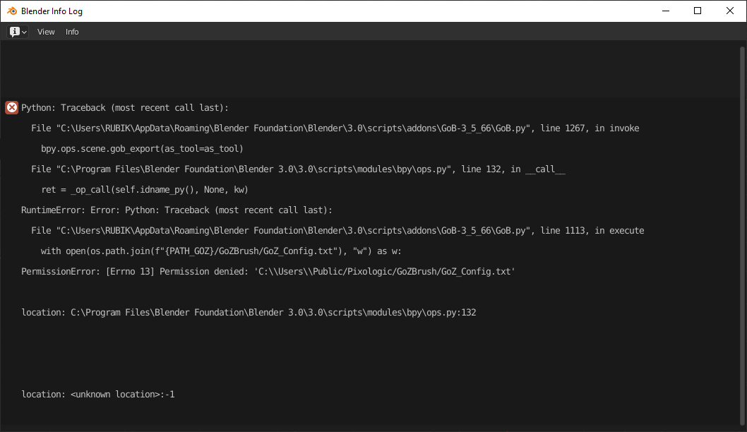Select the first Python Traceback report line

coord(125,108)
